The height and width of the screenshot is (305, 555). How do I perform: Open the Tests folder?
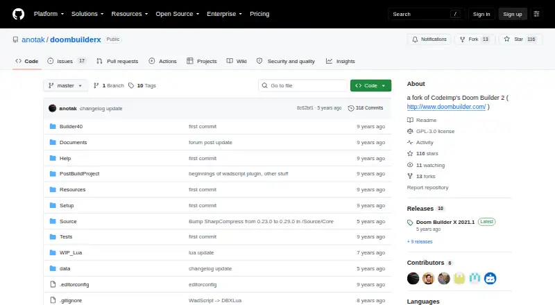66,236
